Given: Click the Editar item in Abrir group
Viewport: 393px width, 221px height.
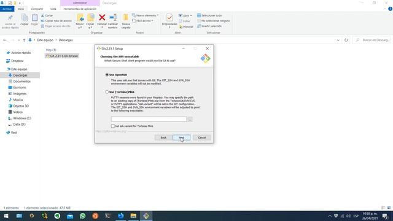Looking at the screenshot, I should [185, 21].
